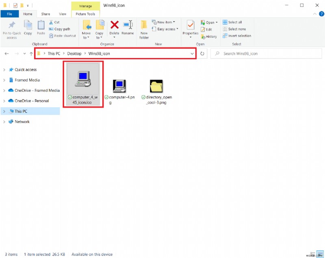Go up one folder level

coord(31,54)
